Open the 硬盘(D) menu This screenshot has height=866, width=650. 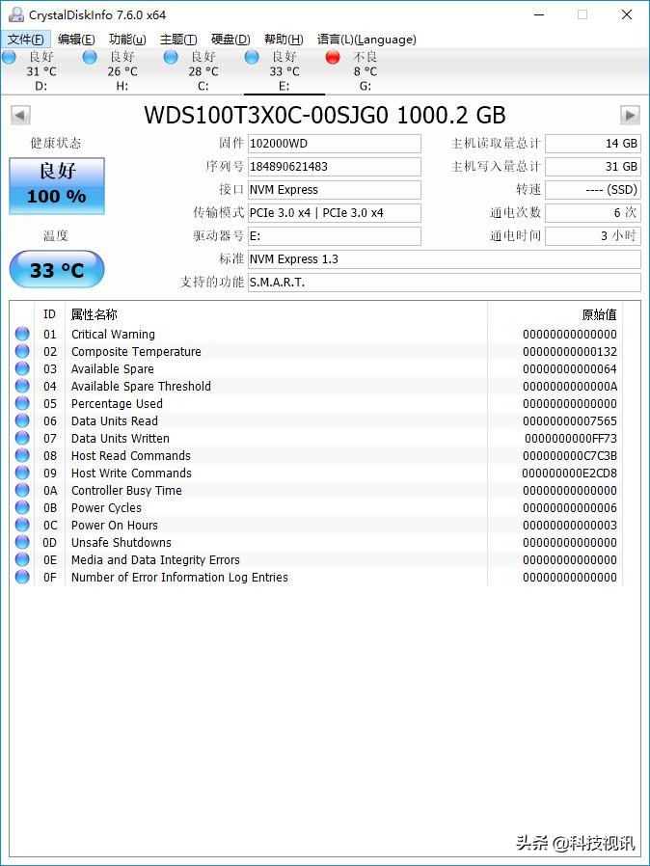click(230, 40)
